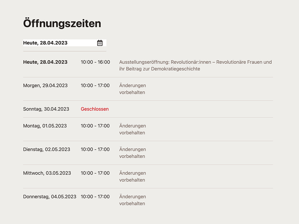
Task: Click 'Änderungen vorbehalten' note for Dienstag
Action: pyautogui.click(x=132, y=153)
